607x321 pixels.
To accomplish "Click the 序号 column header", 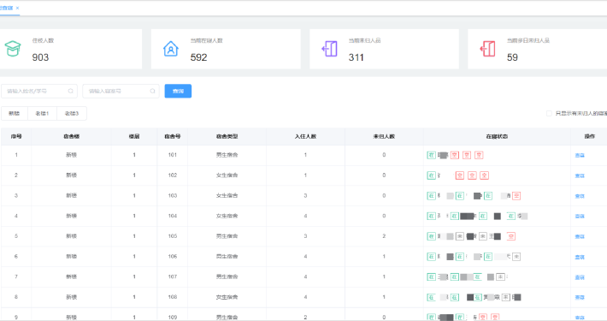I will point(16,136).
